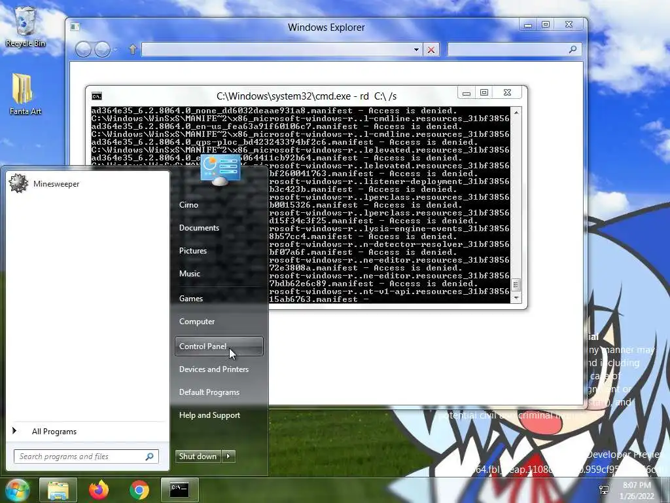Click the Windows Start orb
Screen dimensions: 670x503
(x=16, y=490)
